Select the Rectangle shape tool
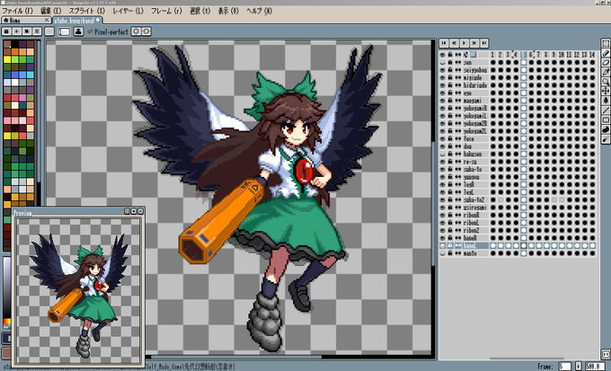This screenshot has height=371, width=611. [x=606, y=120]
